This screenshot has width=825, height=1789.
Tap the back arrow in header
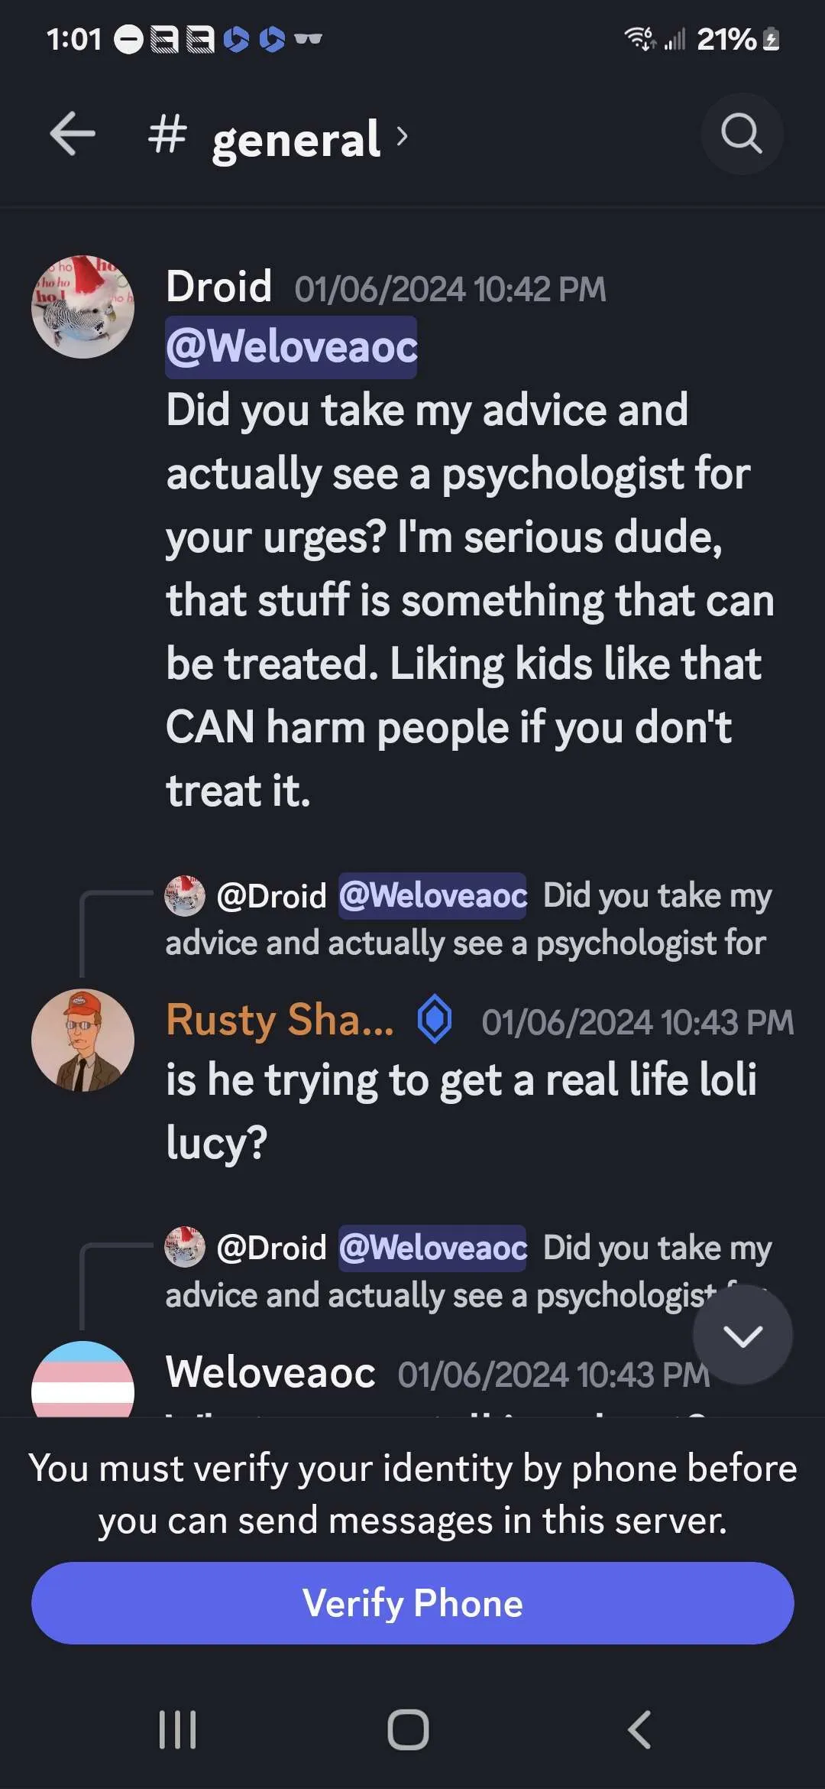click(73, 134)
